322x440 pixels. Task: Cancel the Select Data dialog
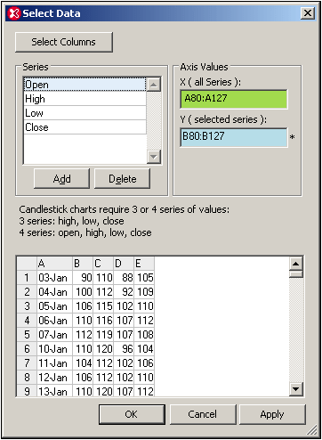pos(203,414)
